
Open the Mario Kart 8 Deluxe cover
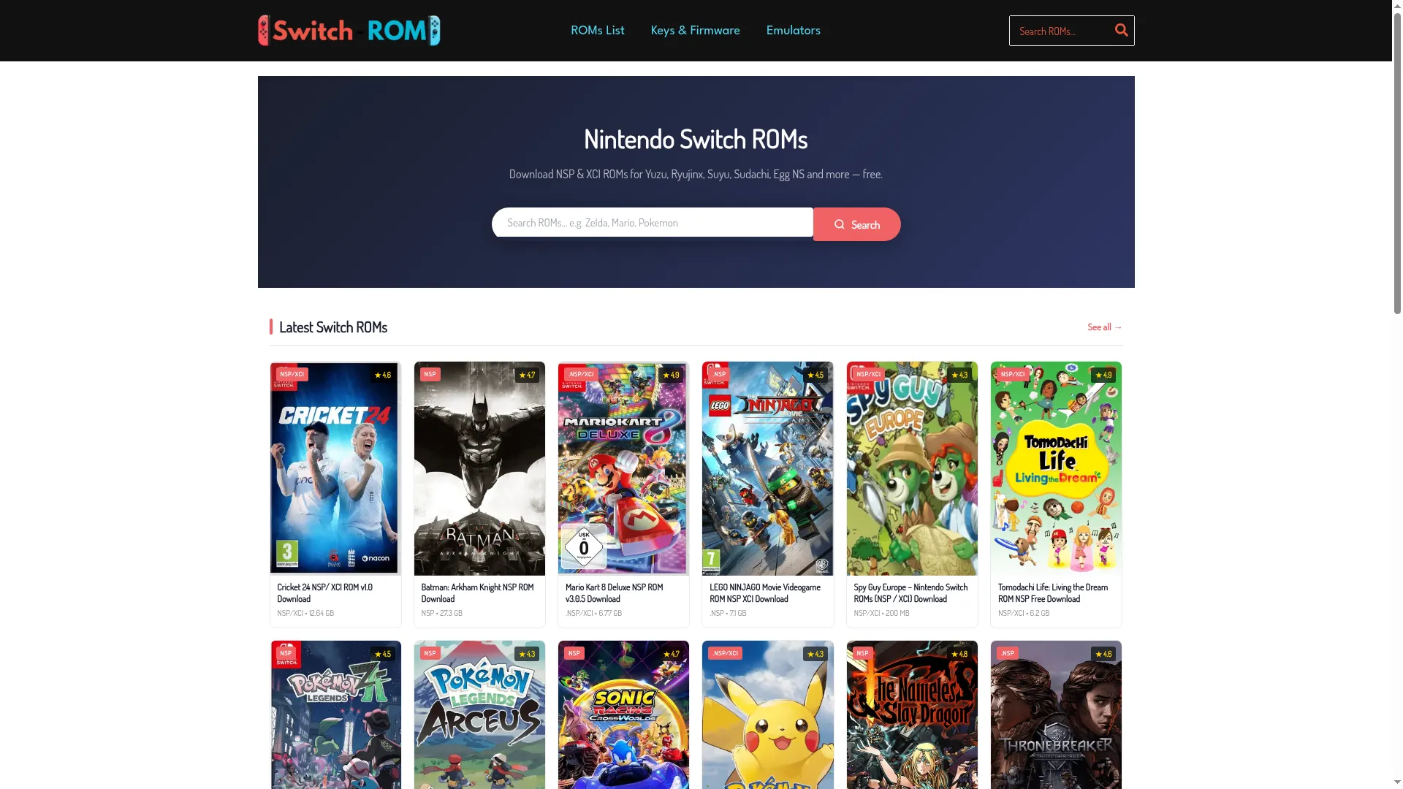pyautogui.click(x=623, y=468)
